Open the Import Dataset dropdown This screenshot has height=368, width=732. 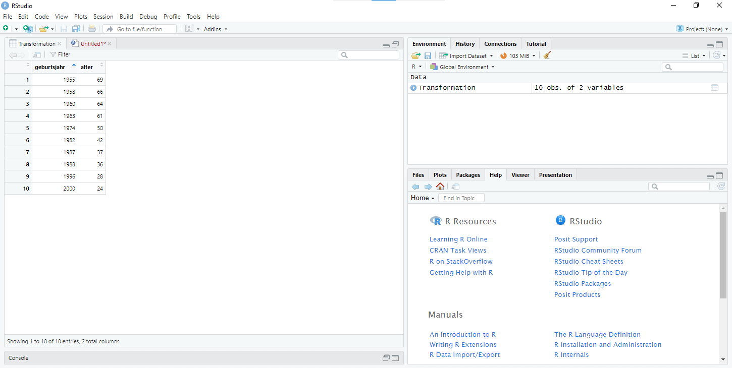coord(466,56)
